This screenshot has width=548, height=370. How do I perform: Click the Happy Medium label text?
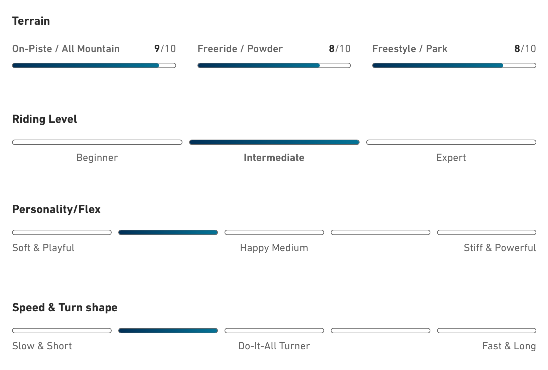[274, 248]
